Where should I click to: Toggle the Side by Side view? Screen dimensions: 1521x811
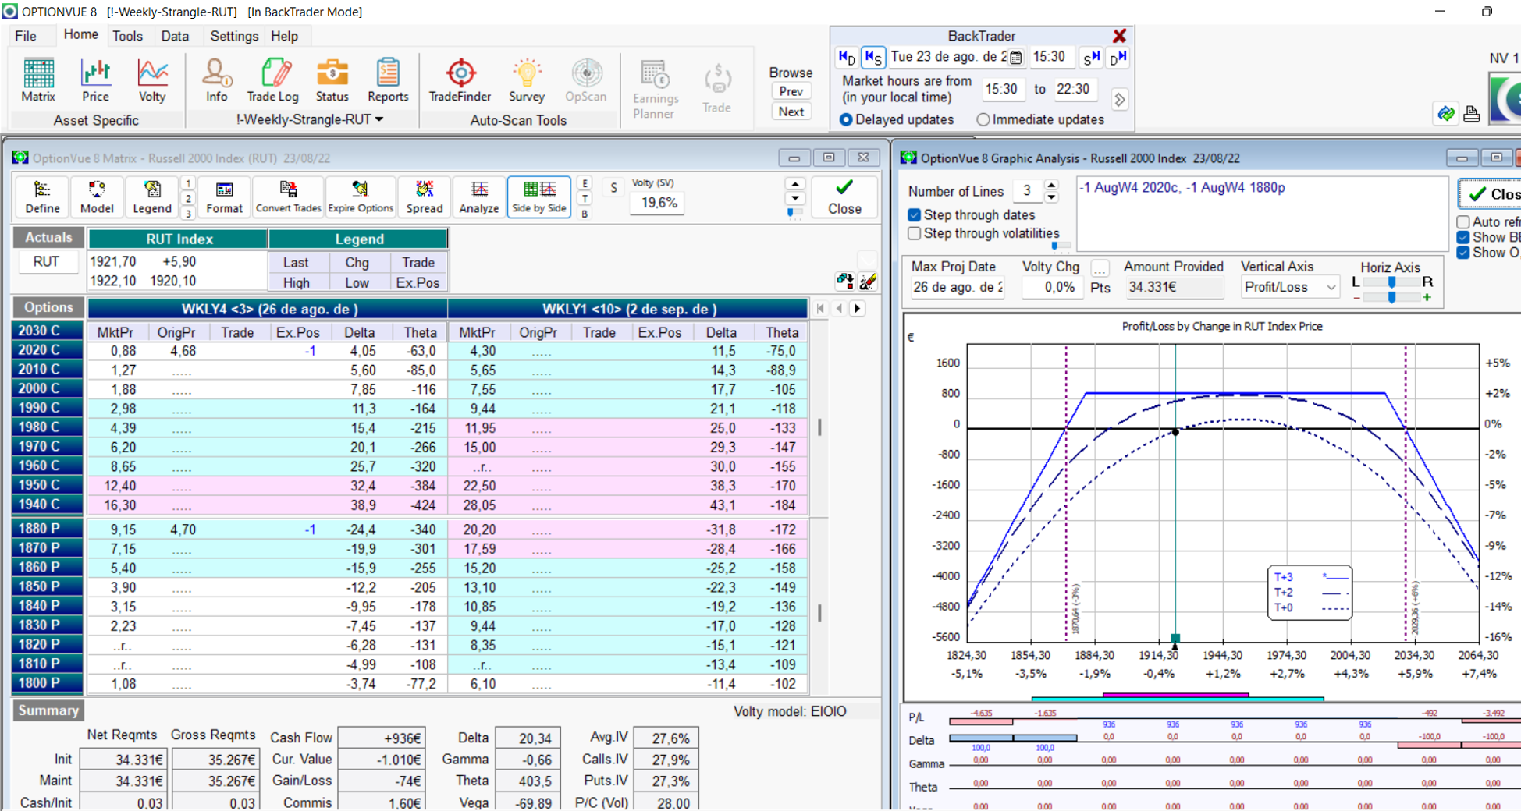tap(539, 197)
